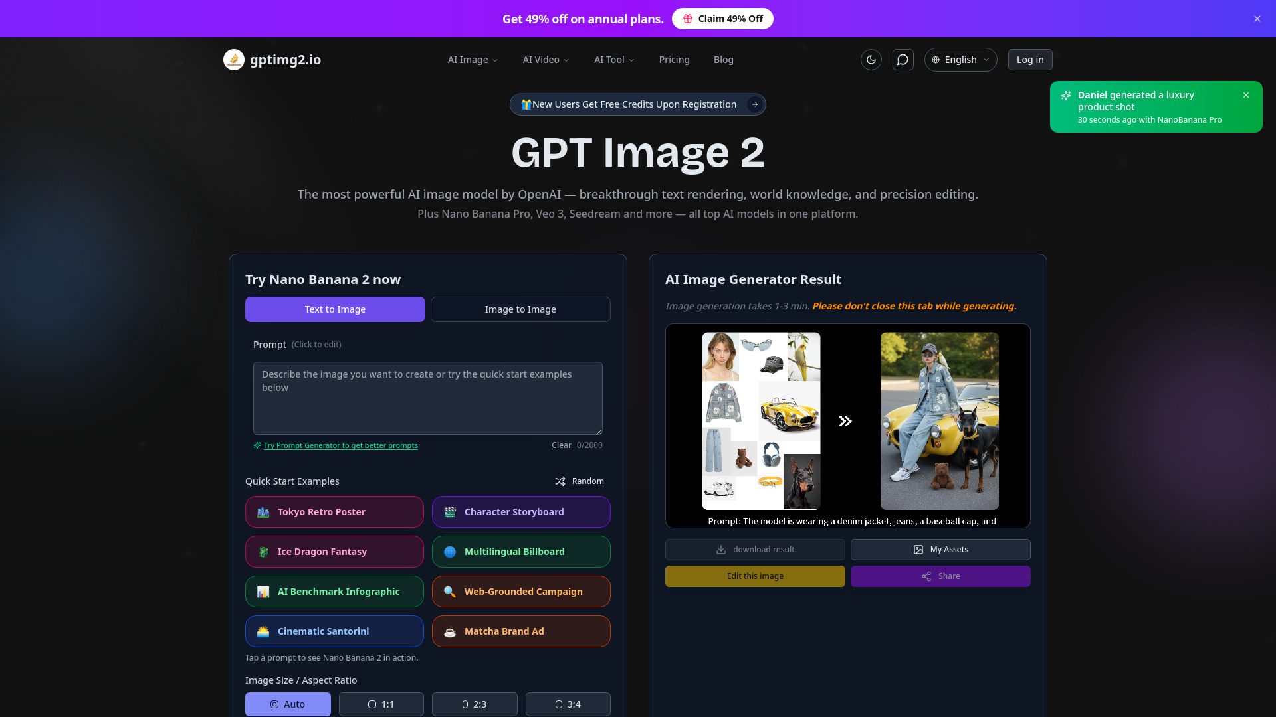Open the English language selector

960,60
